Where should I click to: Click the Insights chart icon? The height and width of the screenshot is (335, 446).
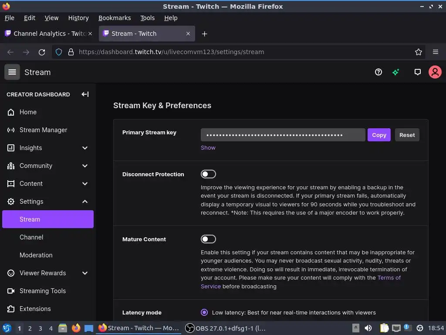11,148
